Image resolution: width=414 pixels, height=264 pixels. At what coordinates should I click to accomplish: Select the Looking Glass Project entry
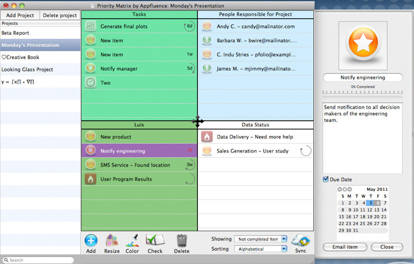coord(27,70)
